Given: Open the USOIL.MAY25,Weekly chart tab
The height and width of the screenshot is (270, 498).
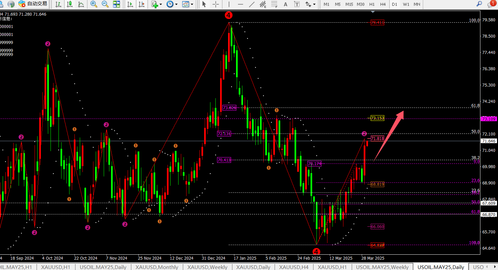Looking at the screenshot, I should (x=382, y=267).
